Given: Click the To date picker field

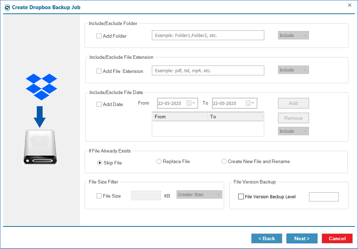Looking at the screenshot, I should (234, 103).
